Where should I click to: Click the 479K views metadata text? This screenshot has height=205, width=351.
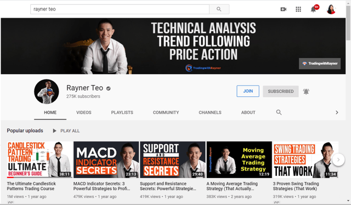[x=84, y=197]
